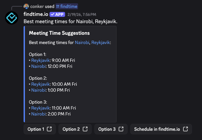Viewport: 202px width, 140px height.
Task: Click the '2:00 PM Fri' time text
Action: pyautogui.click(x=59, y=114)
